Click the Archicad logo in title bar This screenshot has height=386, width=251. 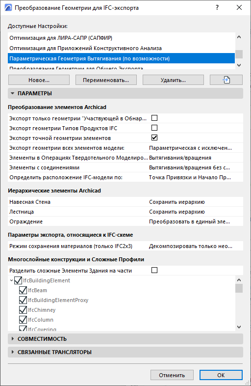point(8,8)
